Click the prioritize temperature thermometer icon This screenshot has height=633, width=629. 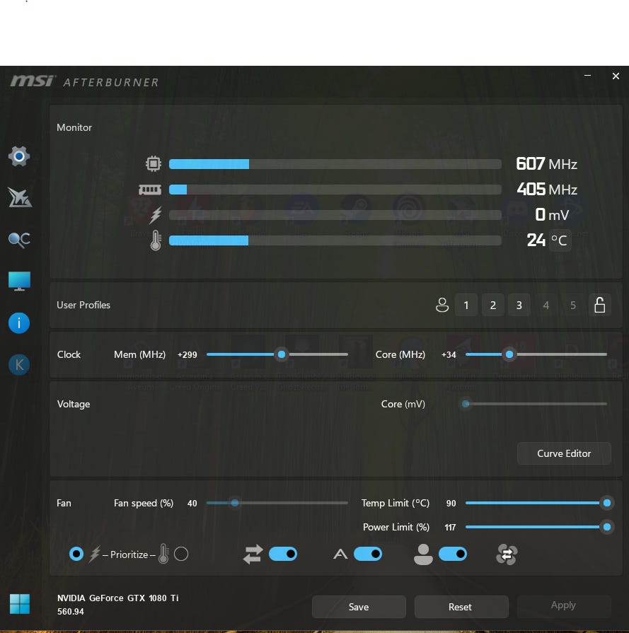pyautogui.click(x=163, y=554)
